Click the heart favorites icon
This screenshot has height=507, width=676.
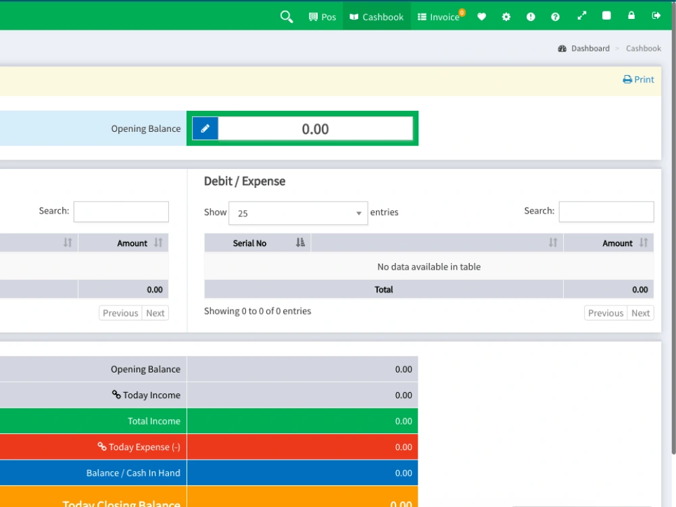(481, 17)
